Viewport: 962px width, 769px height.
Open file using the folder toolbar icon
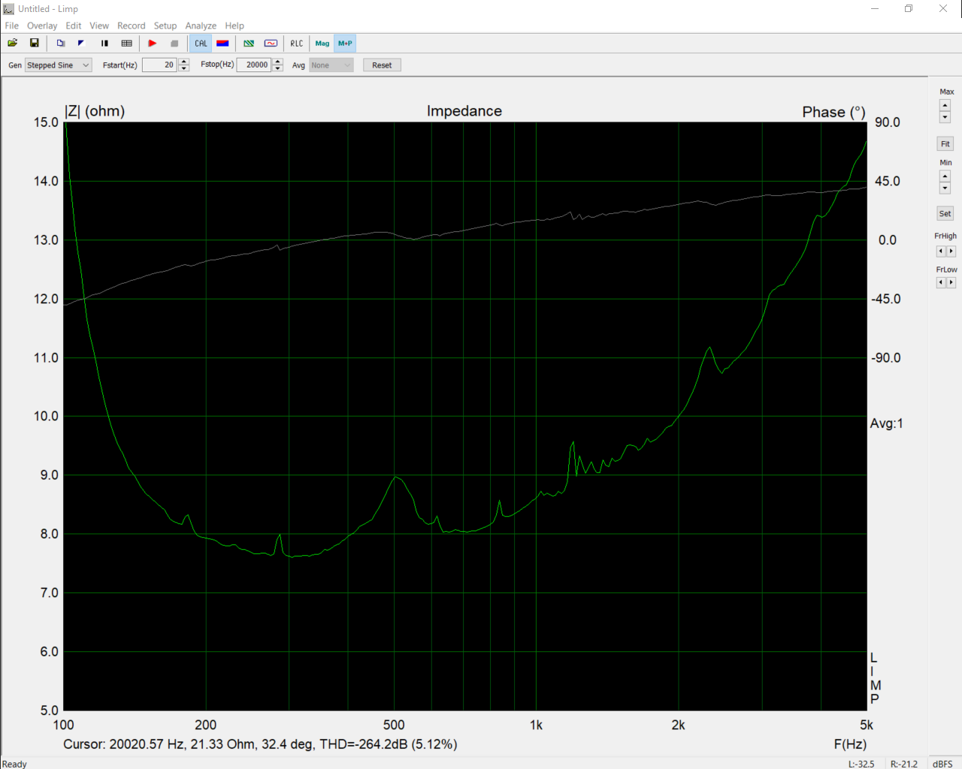point(13,44)
